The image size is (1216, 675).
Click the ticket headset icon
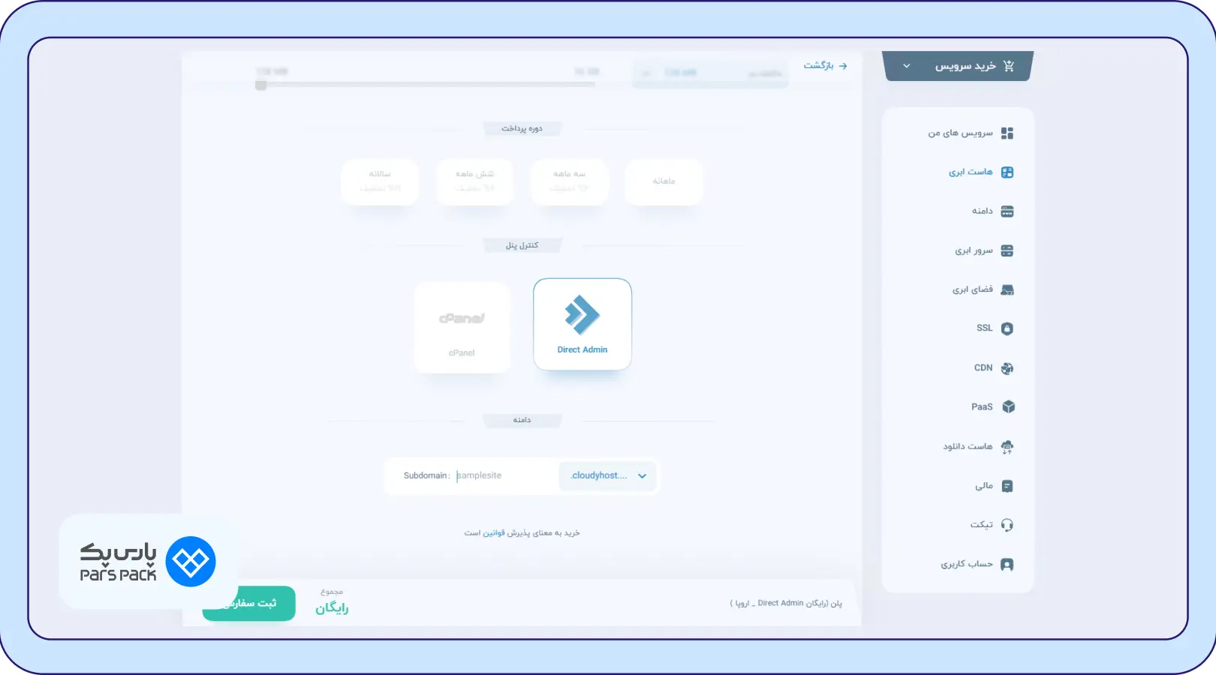(1007, 525)
